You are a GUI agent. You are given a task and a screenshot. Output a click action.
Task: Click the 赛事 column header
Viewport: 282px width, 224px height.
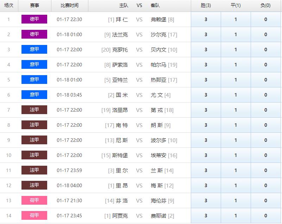35,5
